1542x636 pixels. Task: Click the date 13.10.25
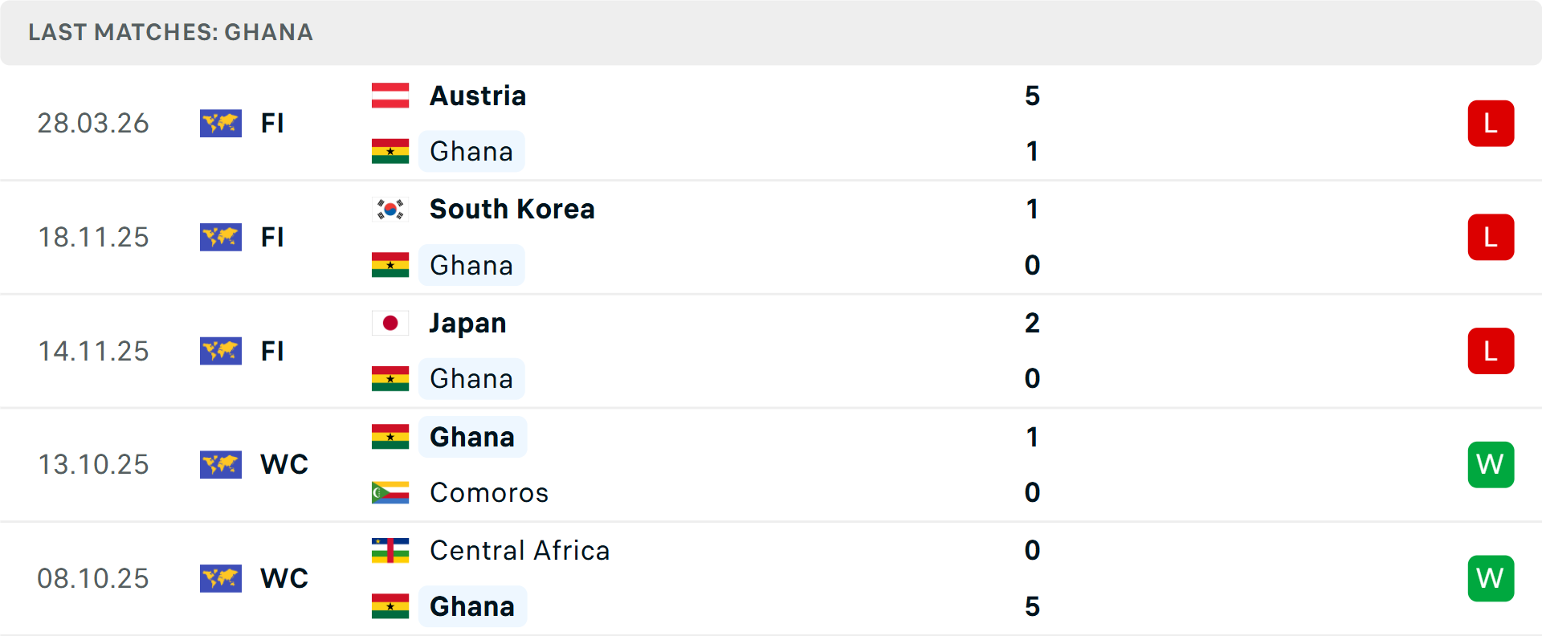(x=93, y=464)
